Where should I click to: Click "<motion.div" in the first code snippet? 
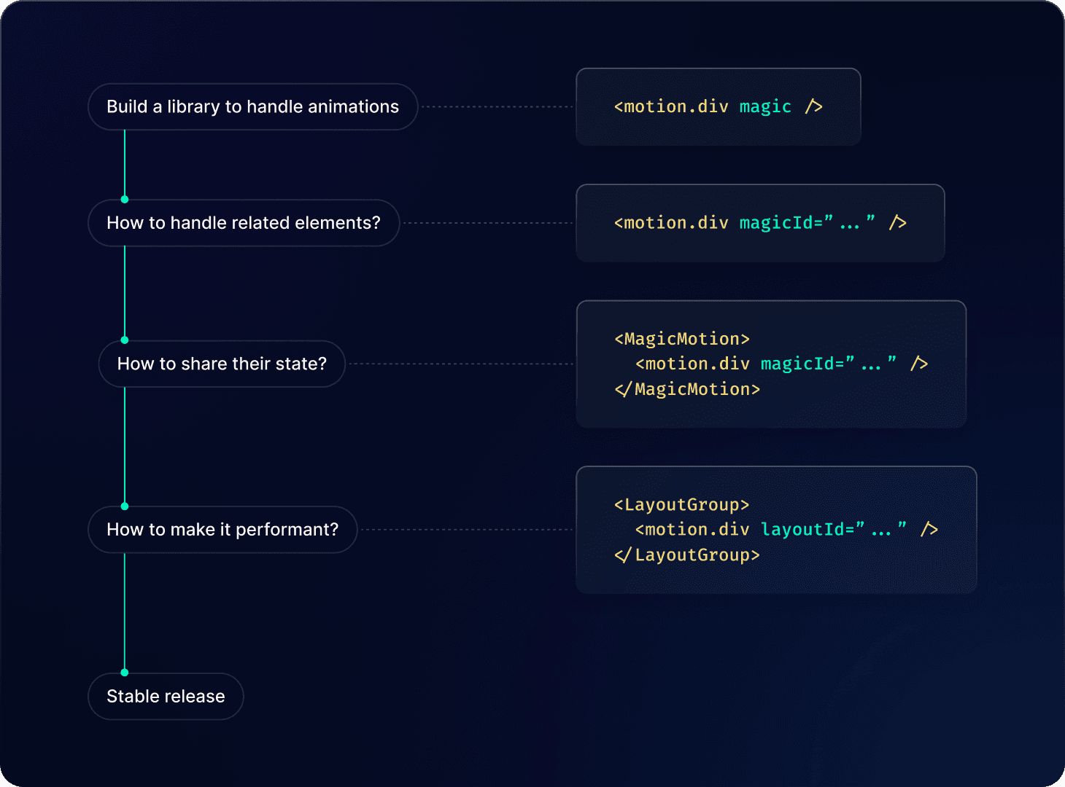[x=671, y=107]
